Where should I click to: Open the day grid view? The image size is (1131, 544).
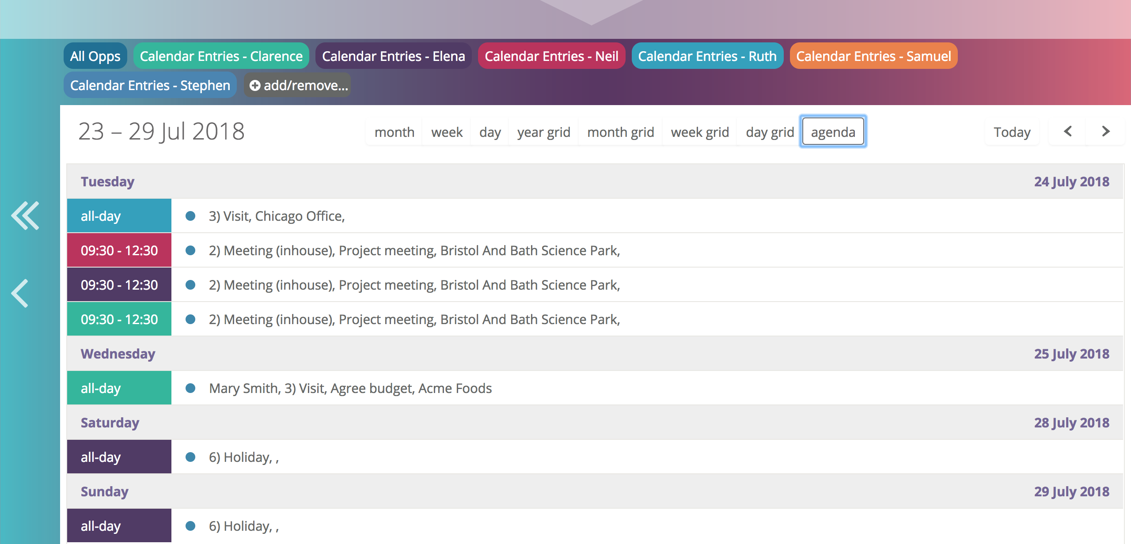coord(770,131)
